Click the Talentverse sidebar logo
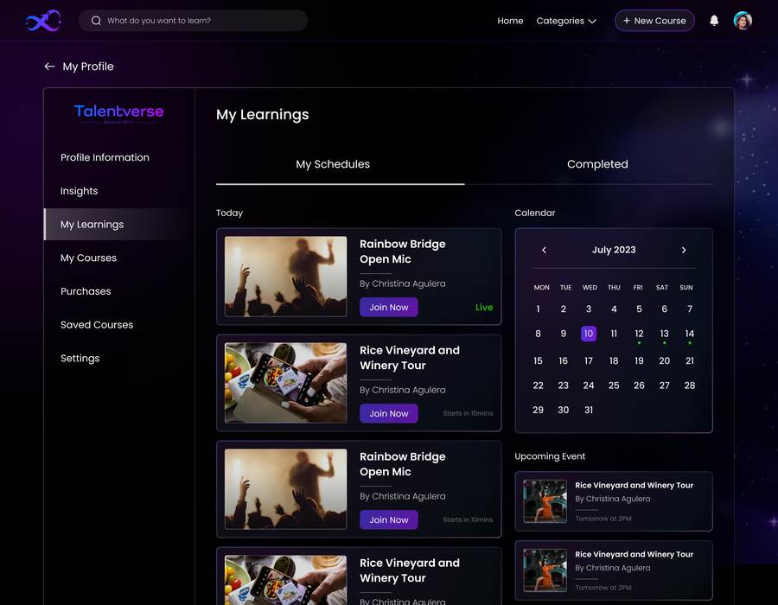Image resolution: width=778 pixels, height=605 pixels. tap(119, 113)
